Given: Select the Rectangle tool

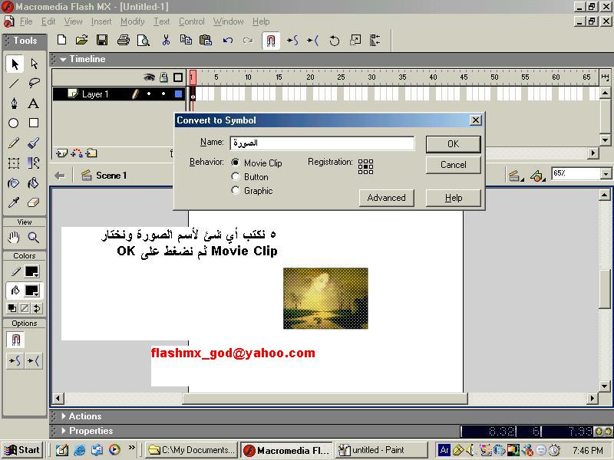Looking at the screenshot, I should (34, 123).
